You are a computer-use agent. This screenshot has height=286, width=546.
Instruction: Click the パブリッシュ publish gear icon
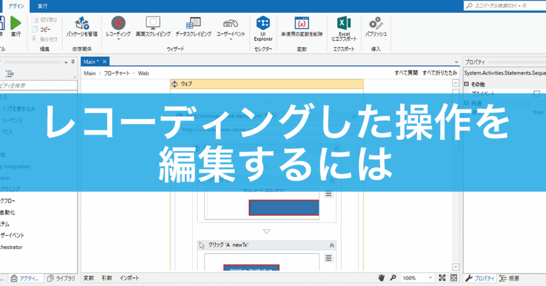click(x=376, y=23)
